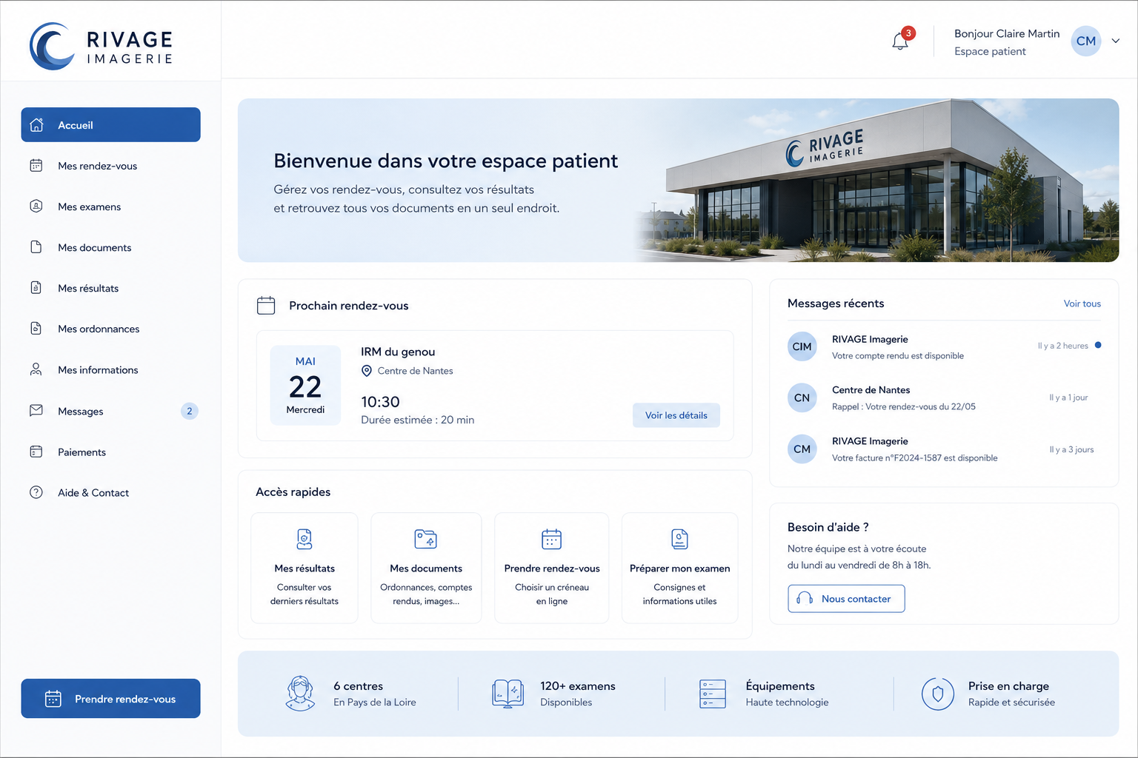Click the RIVAGE Imagerie logo in sidebar
The height and width of the screenshot is (758, 1138).
102,46
